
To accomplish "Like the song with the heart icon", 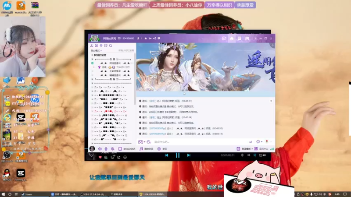I will pos(100,157).
